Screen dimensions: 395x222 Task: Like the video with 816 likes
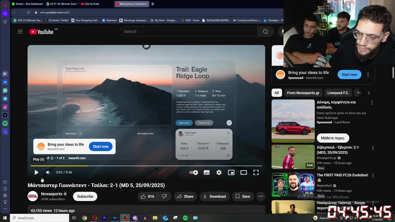coord(148,196)
